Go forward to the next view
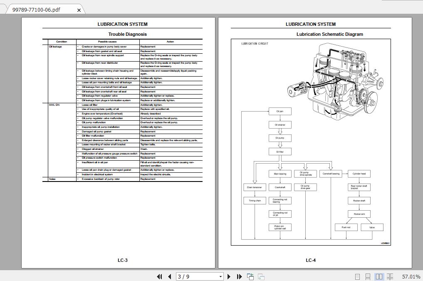This screenshot has height=281, width=423. click(x=261, y=276)
